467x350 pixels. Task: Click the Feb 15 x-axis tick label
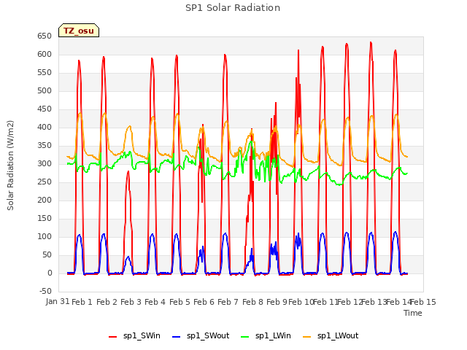(x=423, y=302)
